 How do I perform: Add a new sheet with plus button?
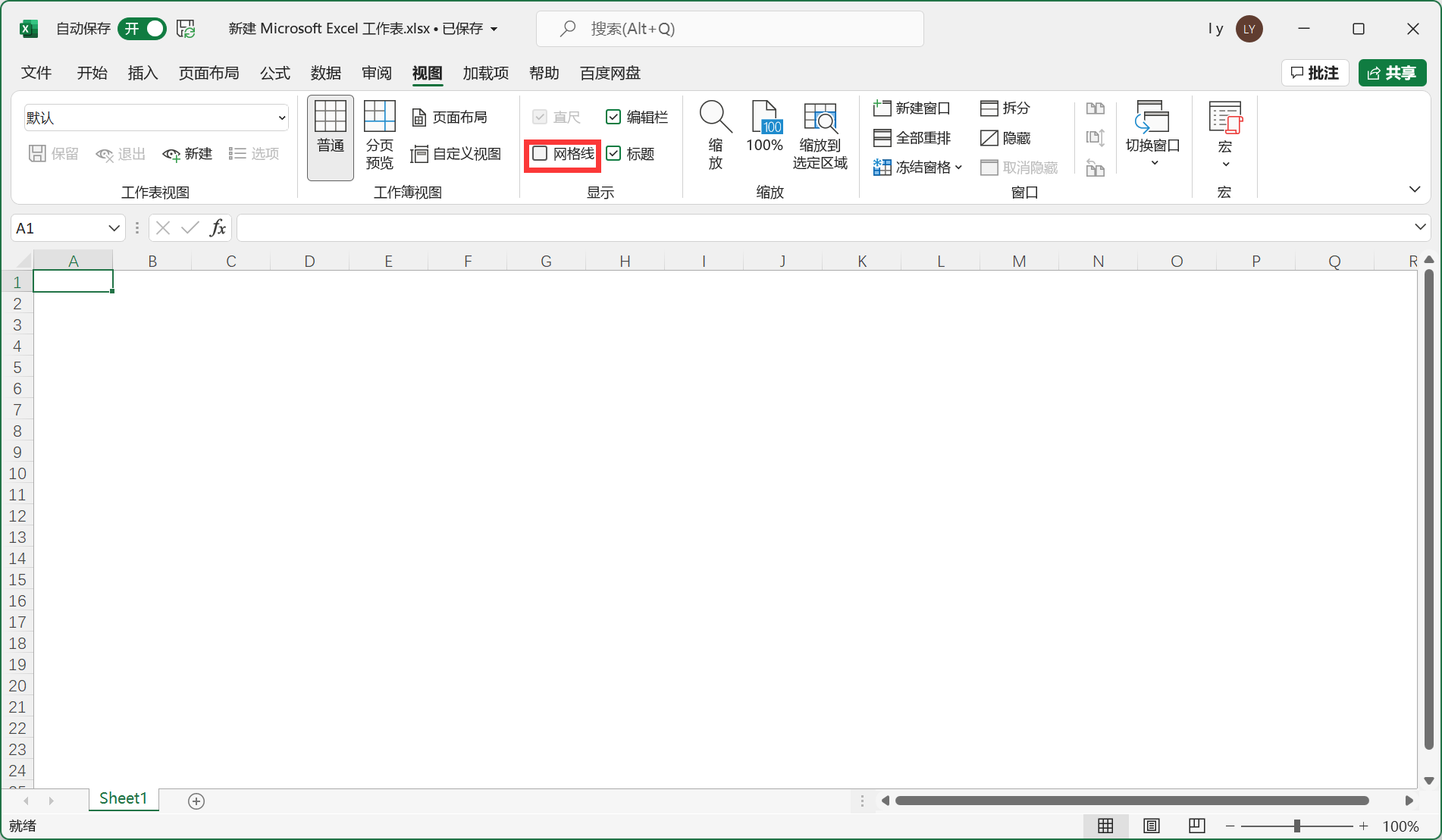pyautogui.click(x=196, y=800)
